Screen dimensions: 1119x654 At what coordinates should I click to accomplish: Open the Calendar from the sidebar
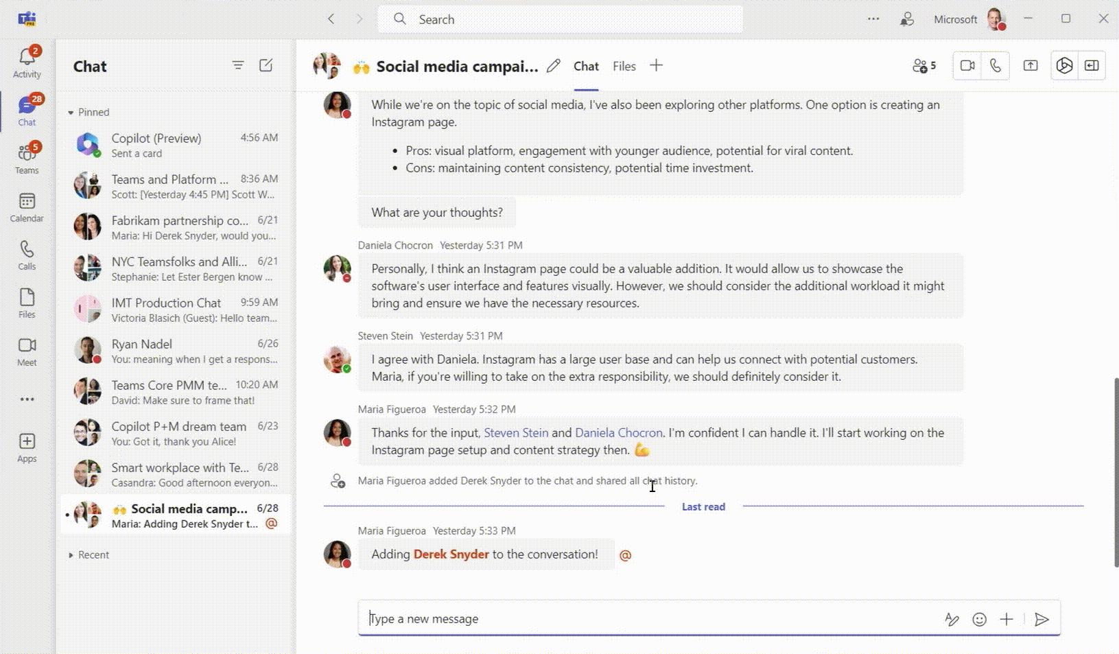click(27, 205)
